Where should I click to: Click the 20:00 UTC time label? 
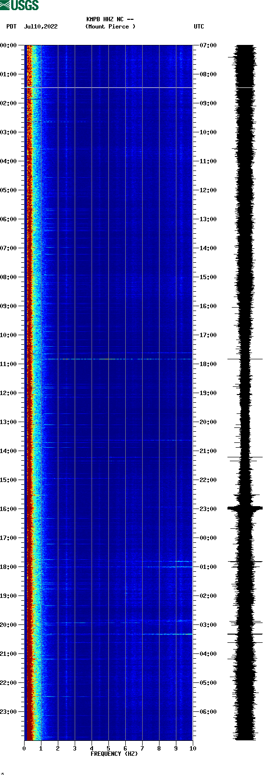point(208,422)
